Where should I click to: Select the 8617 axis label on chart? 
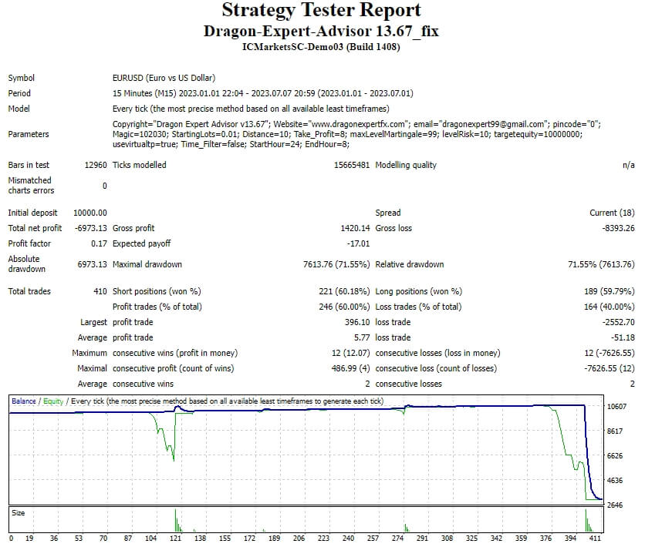pos(615,431)
